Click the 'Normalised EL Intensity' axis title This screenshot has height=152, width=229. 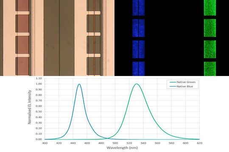click(x=30, y=107)
